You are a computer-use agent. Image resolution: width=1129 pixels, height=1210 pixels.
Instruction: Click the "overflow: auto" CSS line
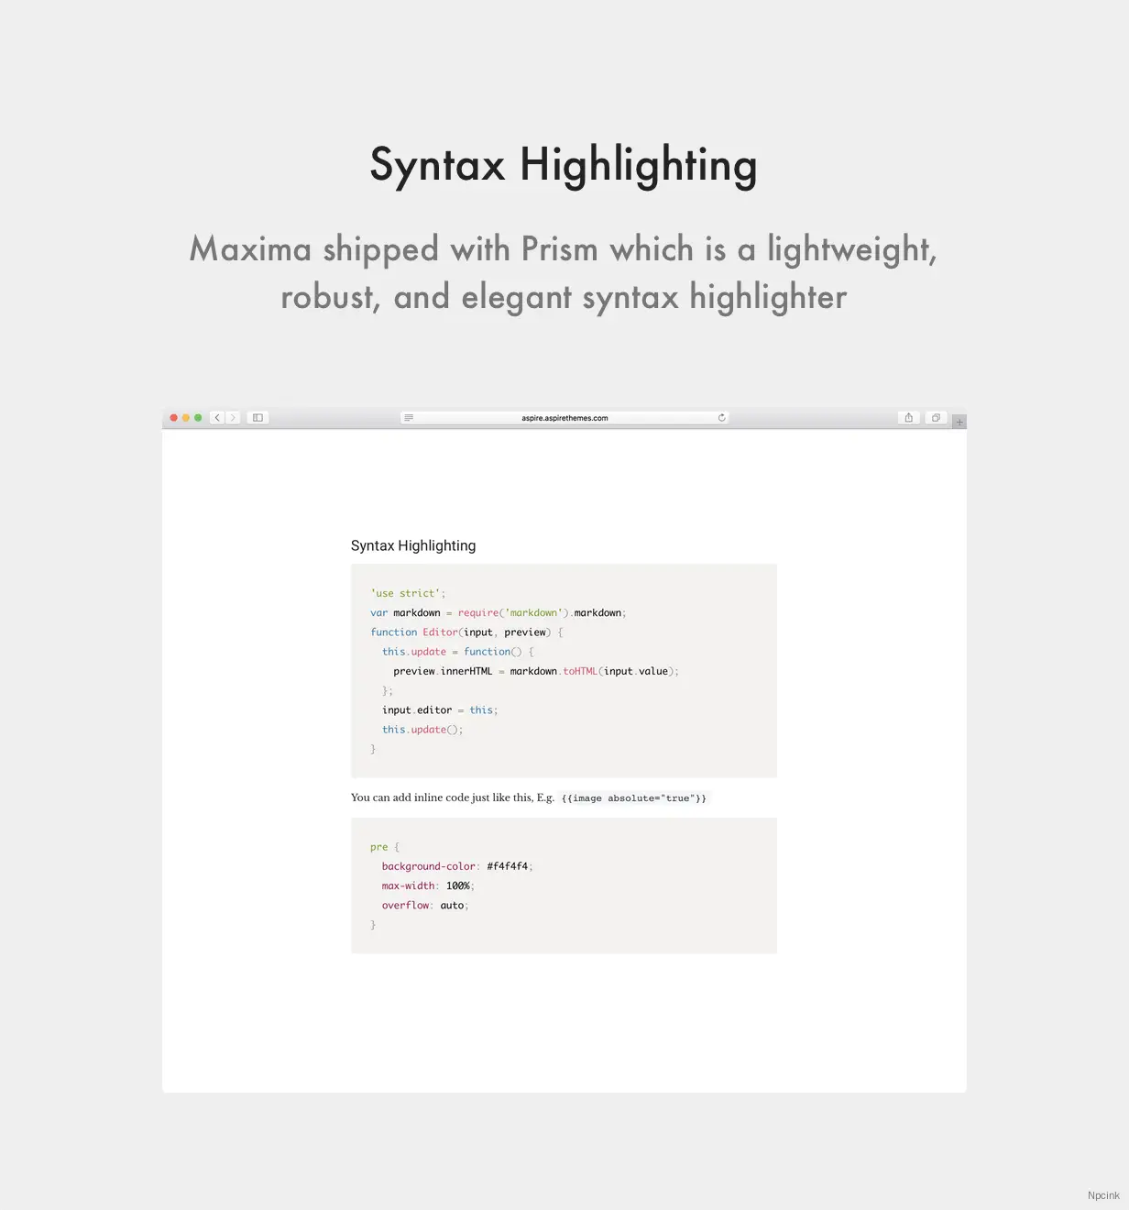pyautogui.click(x=424, y=906)
